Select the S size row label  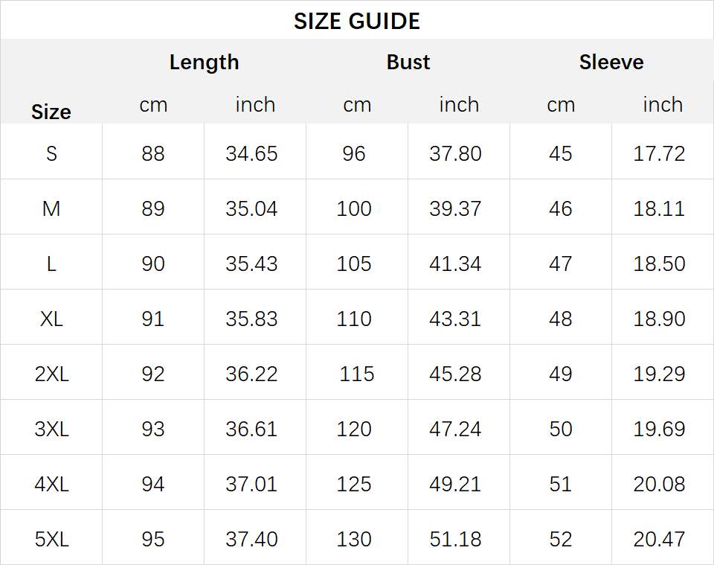[51, 153]
